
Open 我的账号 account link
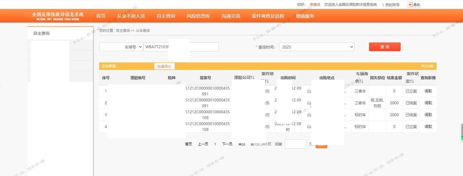pyautogui.click(x=392, y=5)
